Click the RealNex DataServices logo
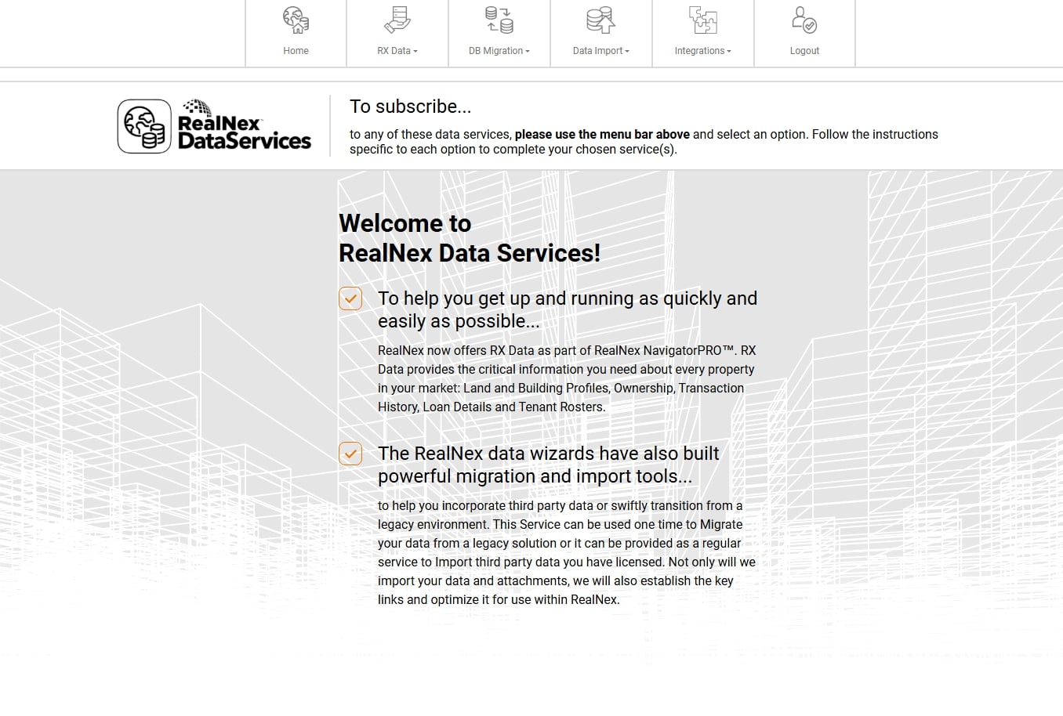 pos(215,126)
